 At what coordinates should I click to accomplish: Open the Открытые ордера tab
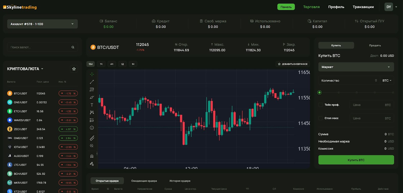click(107, 181)
